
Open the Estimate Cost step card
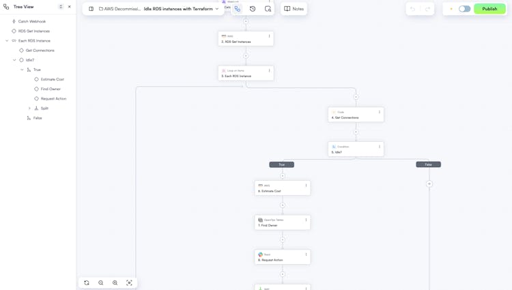coord(283,188)
